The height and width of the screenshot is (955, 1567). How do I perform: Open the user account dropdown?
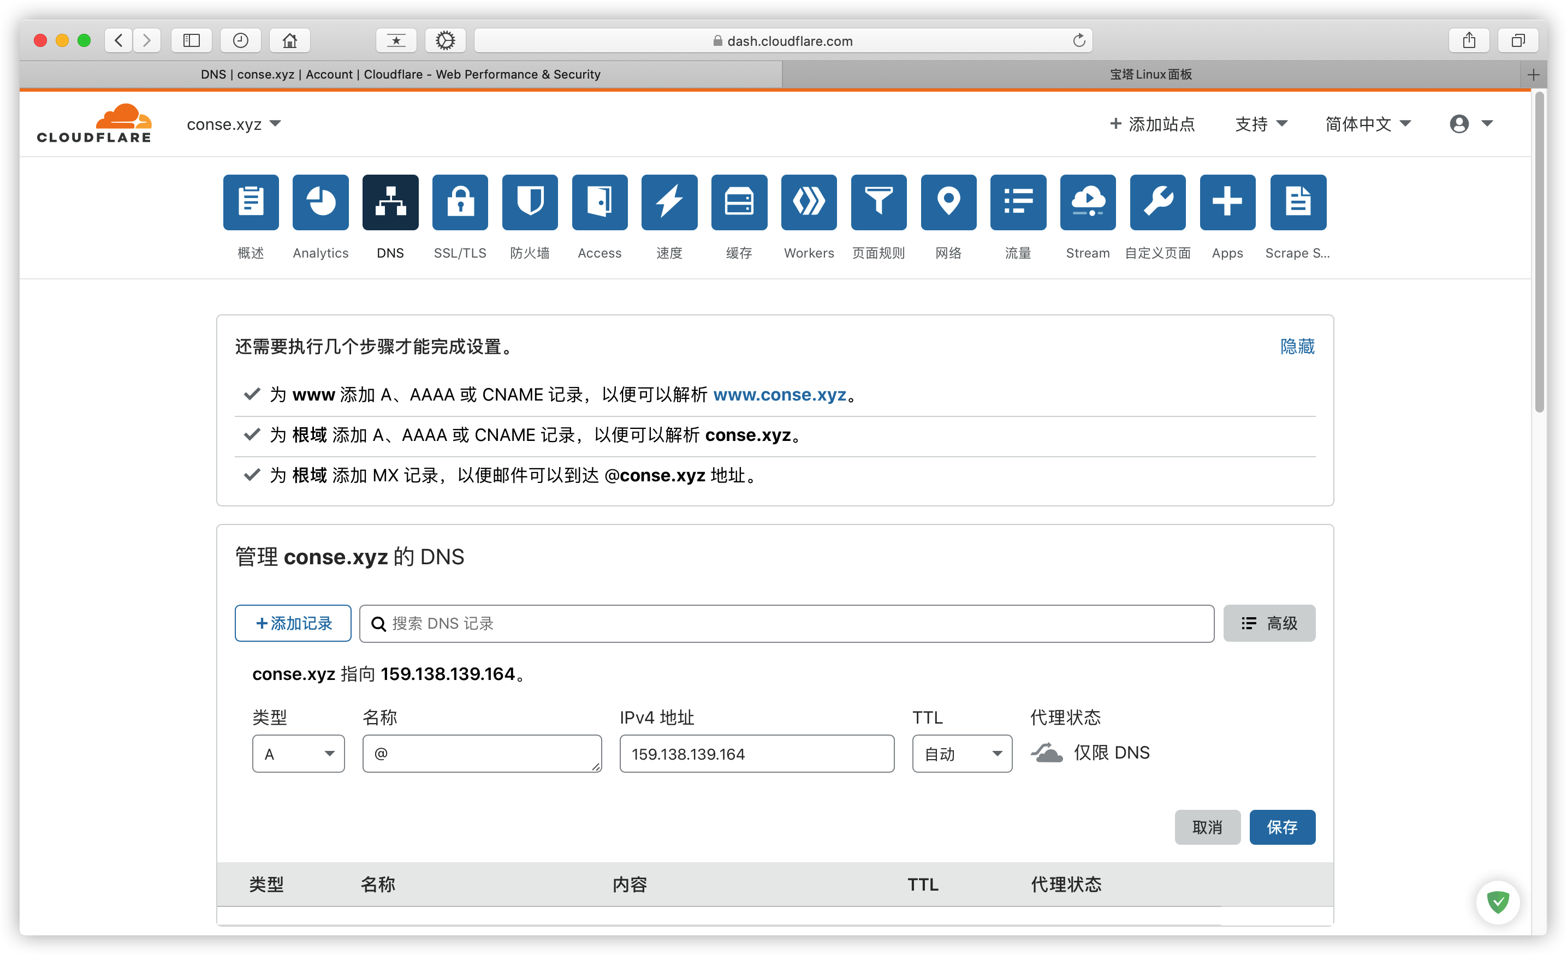(x=1471, y=124)
